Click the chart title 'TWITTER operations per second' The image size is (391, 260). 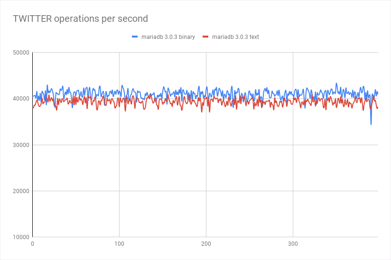pos(80,19)
